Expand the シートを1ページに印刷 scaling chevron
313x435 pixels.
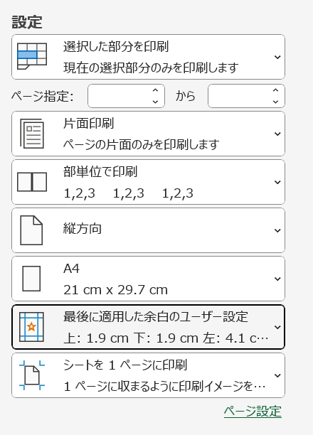click(x=277, y=375)
